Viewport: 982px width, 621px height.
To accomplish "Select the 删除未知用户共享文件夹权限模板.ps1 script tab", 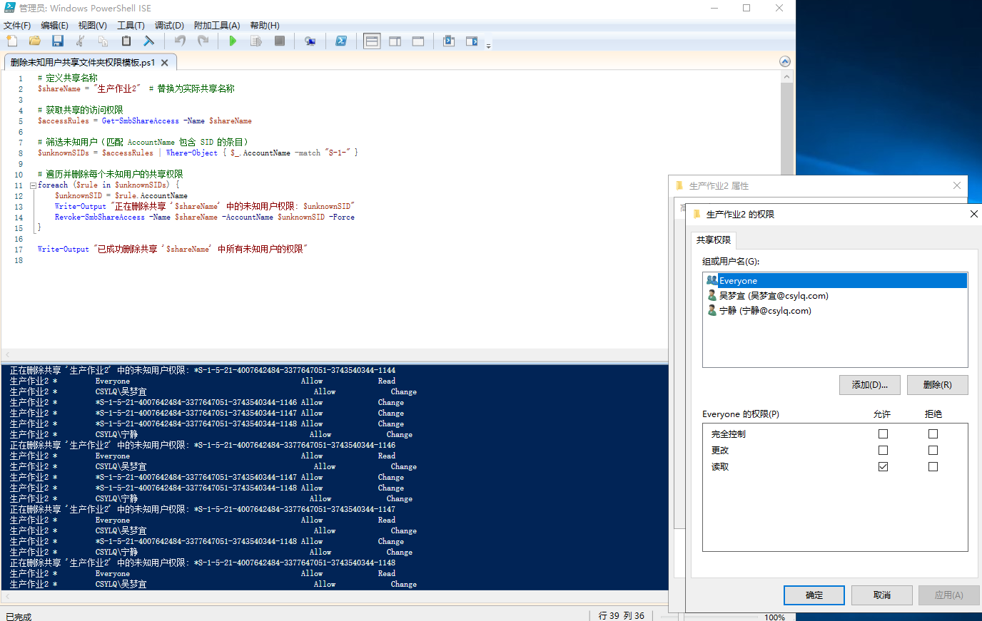I will tap(83, 63).
